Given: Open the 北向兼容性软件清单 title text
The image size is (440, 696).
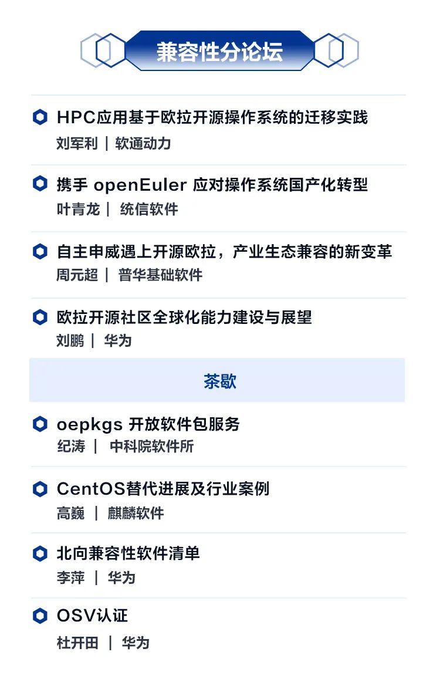Looking at the screenshot, I should [128, 553].
